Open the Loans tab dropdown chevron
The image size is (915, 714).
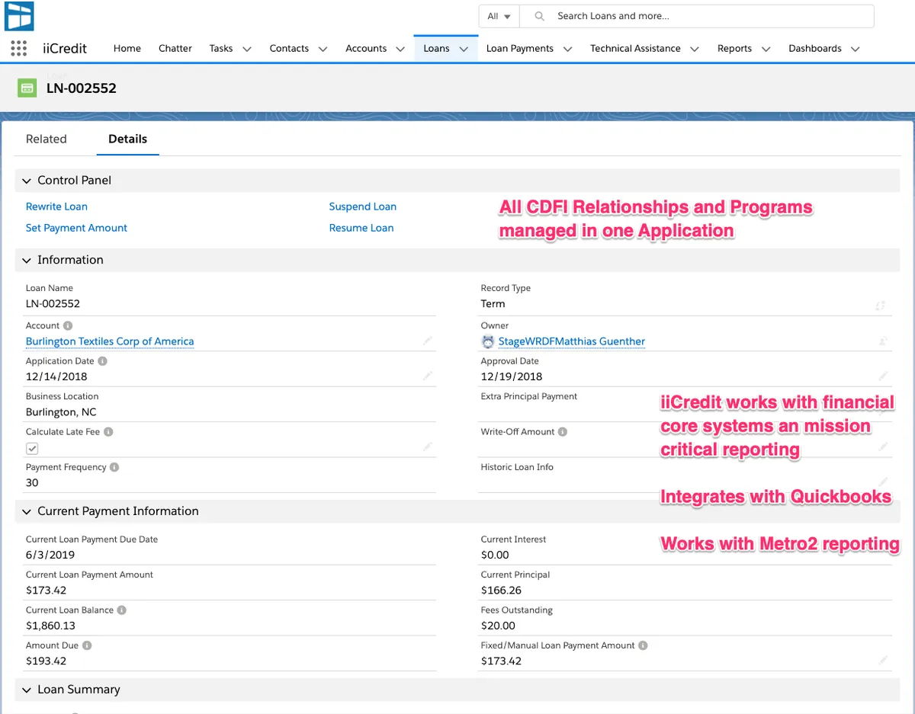(464, 49)
